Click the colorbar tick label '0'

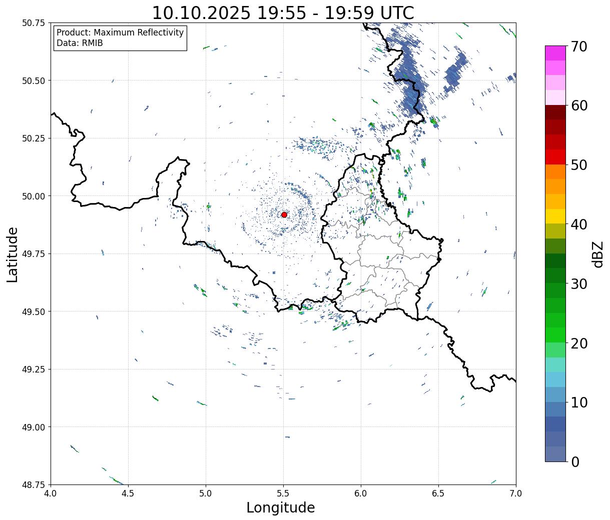(x=575, y=462)
